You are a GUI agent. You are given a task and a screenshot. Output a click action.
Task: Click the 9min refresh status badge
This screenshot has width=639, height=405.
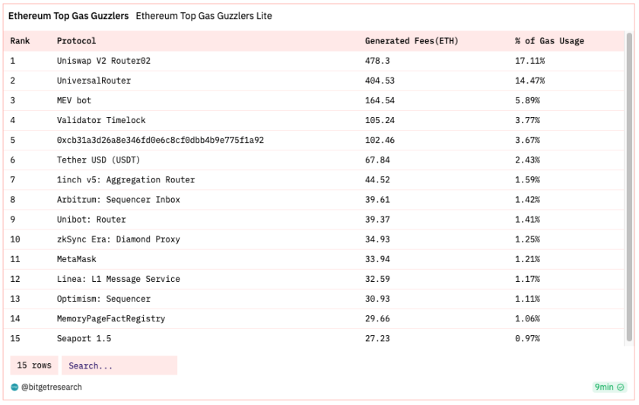click(609, 387)
